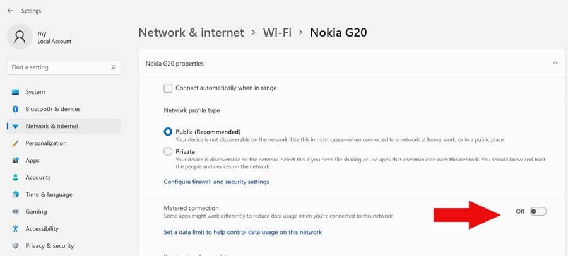This screenshot has height=256, width=568.
Task: Check Connect automatically when in range
Action: 168,88
